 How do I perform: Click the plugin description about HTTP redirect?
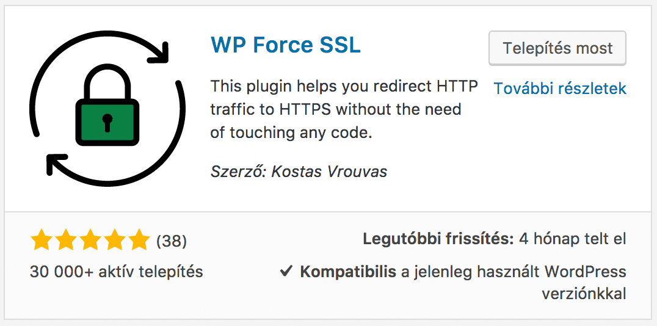[x=344, y=109]
